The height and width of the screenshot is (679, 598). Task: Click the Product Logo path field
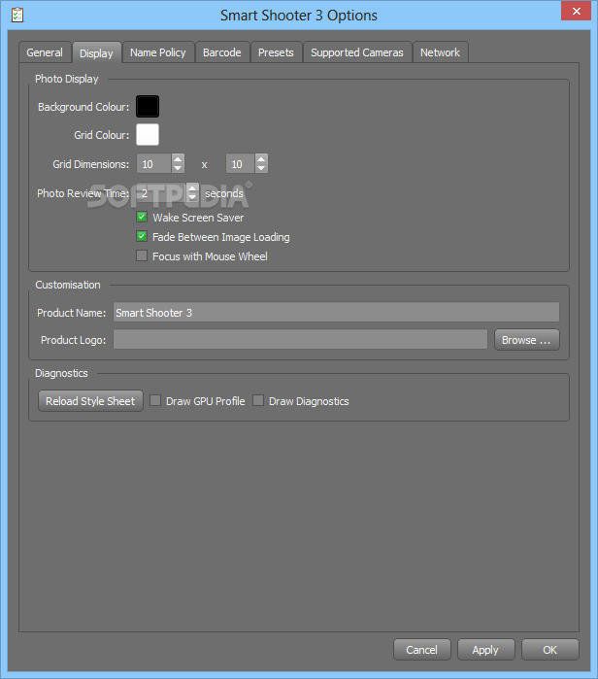pyautogui.click(x=300, y=340)
